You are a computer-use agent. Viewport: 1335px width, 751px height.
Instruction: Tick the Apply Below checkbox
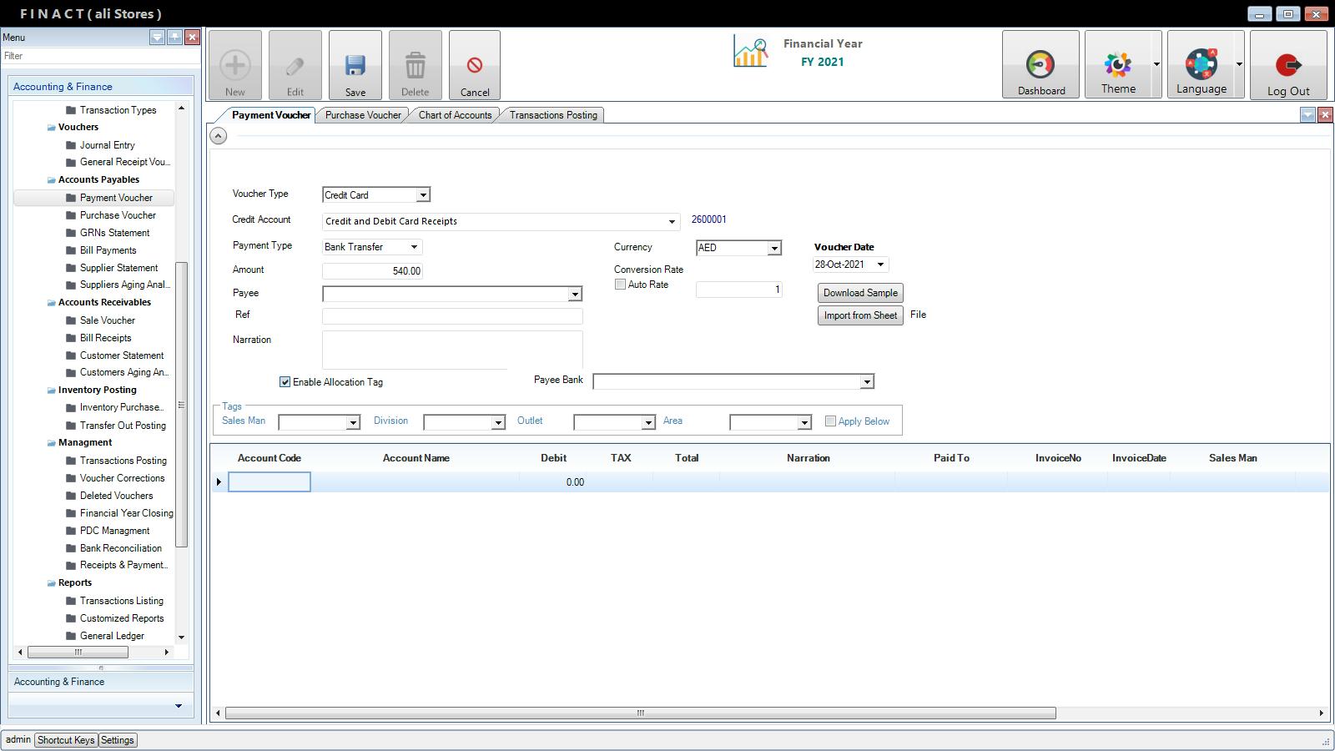pos(830,421)
